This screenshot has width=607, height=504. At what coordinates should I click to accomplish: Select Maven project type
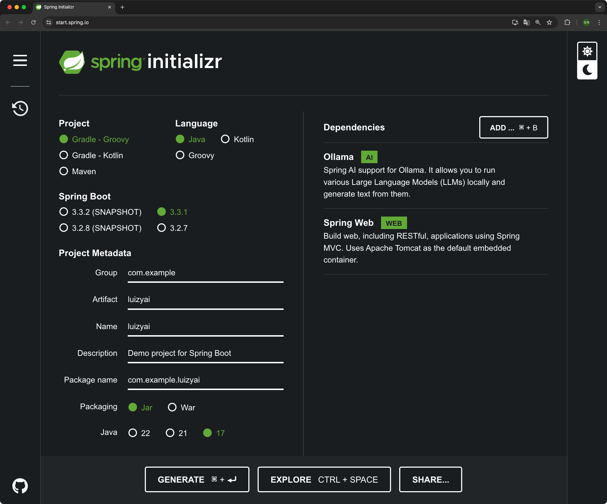78,171
